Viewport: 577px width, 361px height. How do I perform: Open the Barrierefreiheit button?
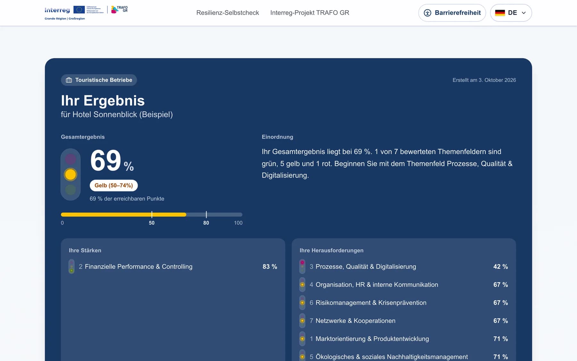pyautogui.click(x=452, y=13)
